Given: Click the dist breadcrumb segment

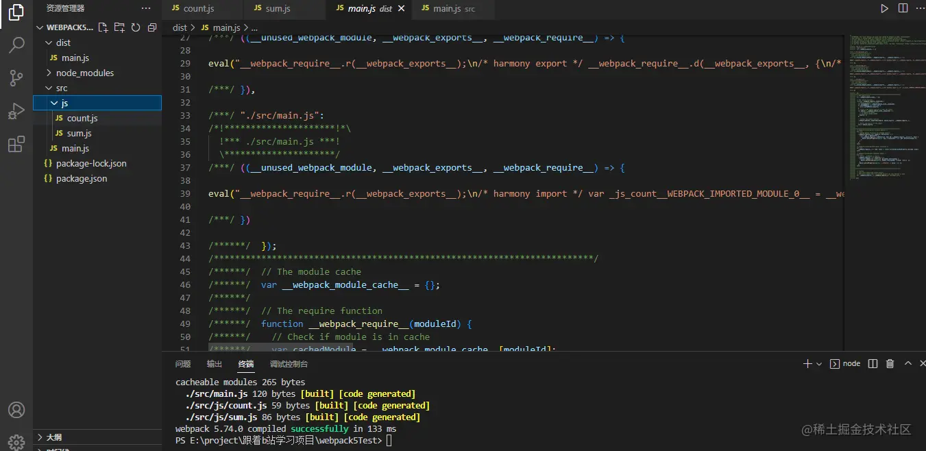Looking at the screenshot, I should [180, 27].
